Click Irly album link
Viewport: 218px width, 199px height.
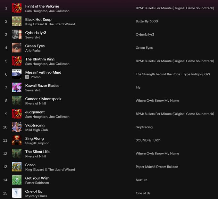[138, 87]
